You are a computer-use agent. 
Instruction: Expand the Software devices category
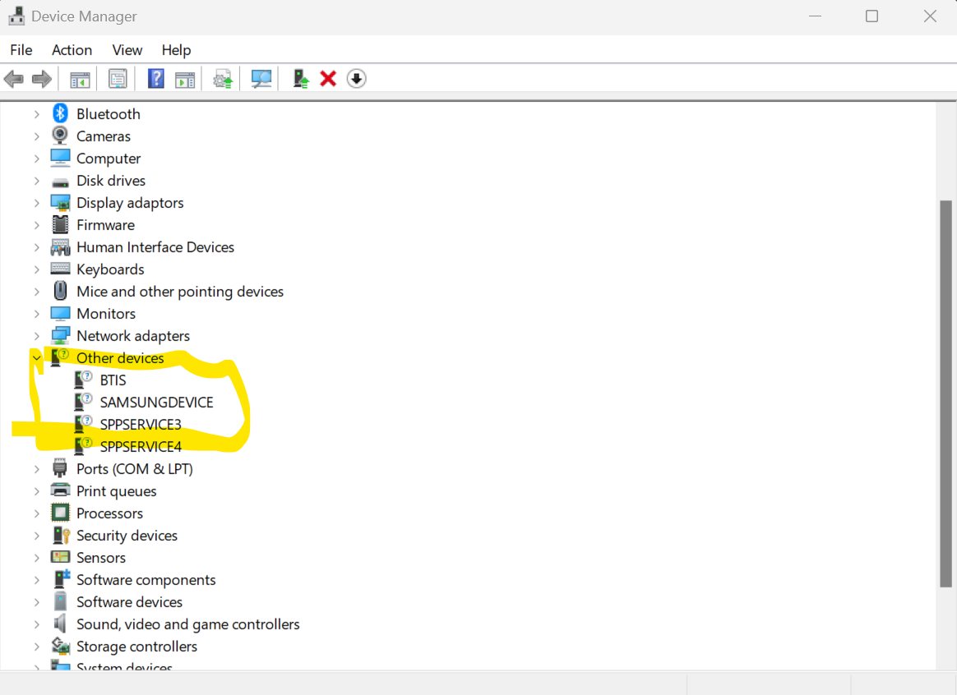coord(37,601)
